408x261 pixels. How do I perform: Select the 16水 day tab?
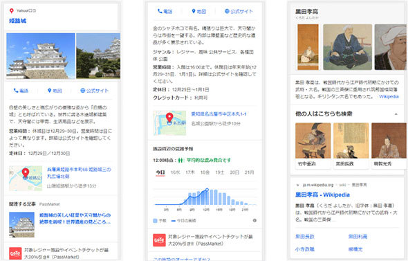tap(176, 172)
